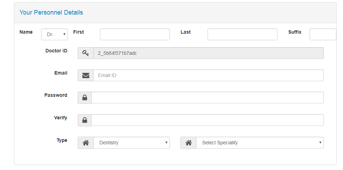Focus the Email ID text field
Image resolution: width=343 pixels, height=170 pixels.
coord(208,75)
